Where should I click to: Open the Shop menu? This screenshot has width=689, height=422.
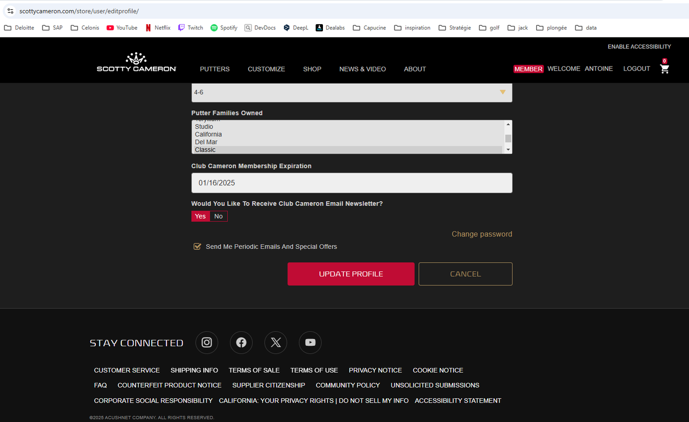click(312, 69)
